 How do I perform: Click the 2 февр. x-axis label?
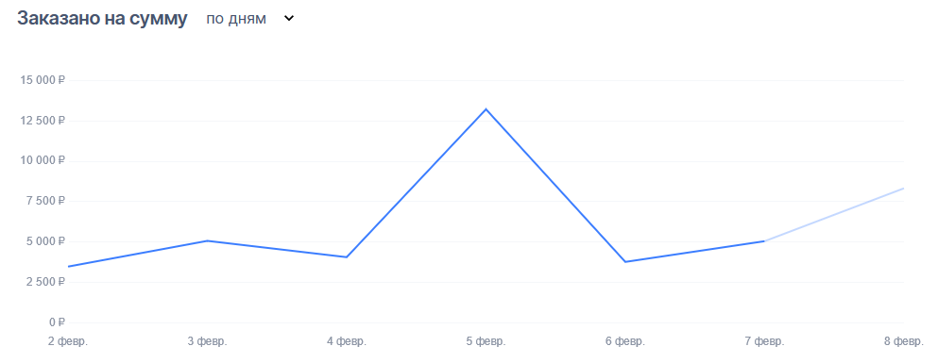68,341
